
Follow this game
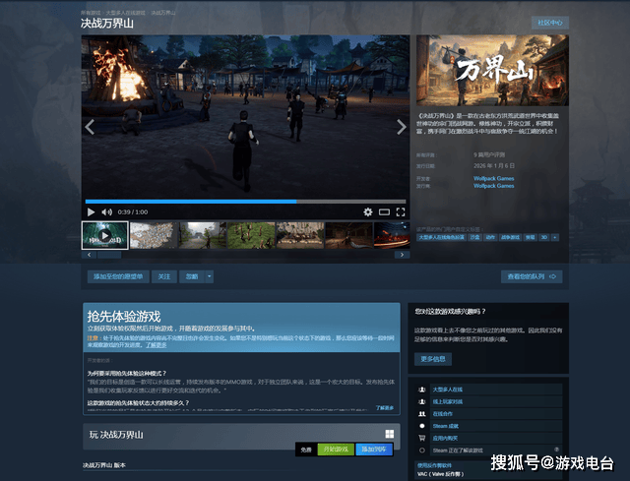[x=164, y=276]
